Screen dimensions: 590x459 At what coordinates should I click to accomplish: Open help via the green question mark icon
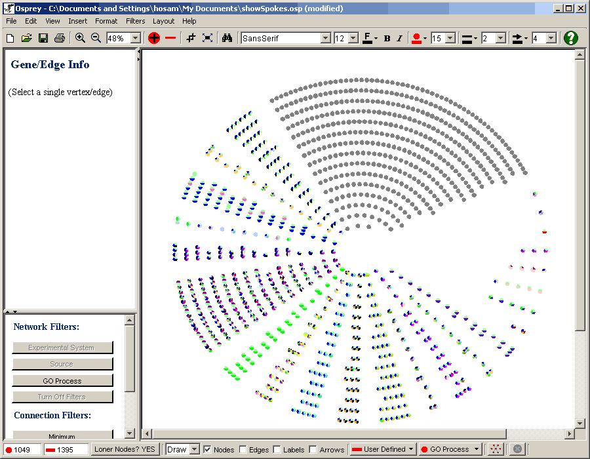(571, 38)
